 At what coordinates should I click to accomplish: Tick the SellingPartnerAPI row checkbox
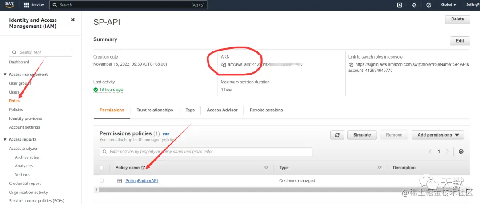tap(102, 181)
